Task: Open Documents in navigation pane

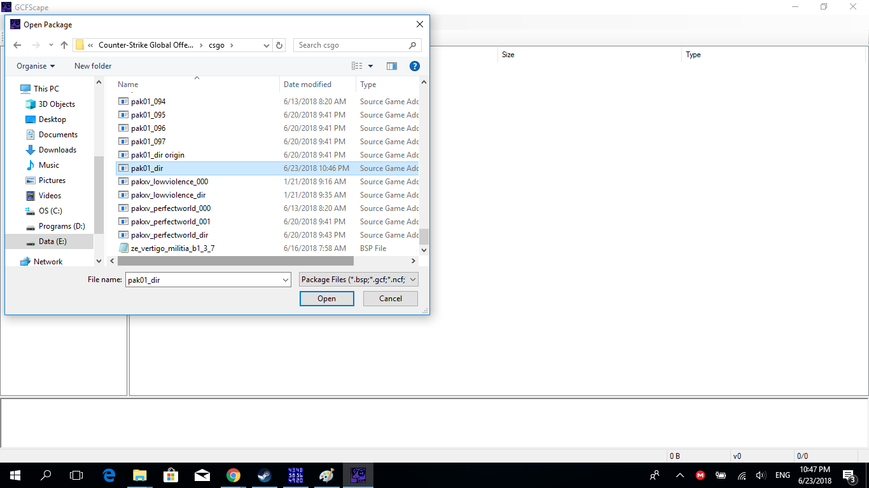Action: point(58,135)
